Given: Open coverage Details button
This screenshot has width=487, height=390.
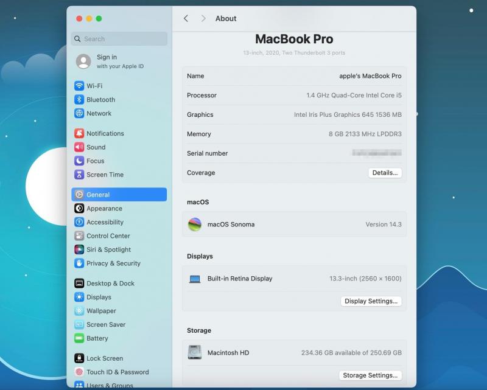Looking at the screenshot, I should tap(385, 173).
